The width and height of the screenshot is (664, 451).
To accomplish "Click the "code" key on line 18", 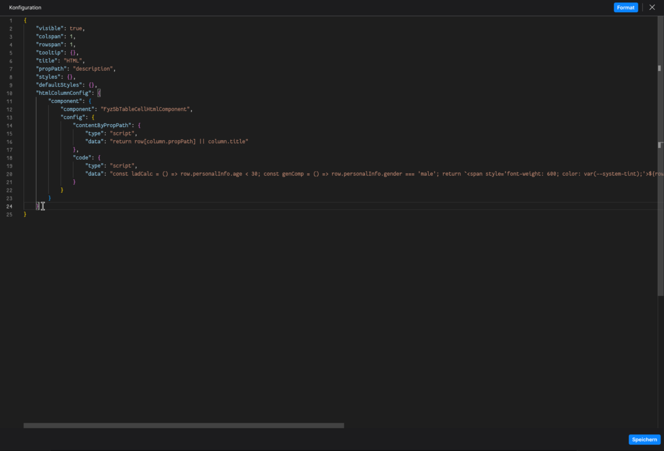I will [x=81, y=157].
